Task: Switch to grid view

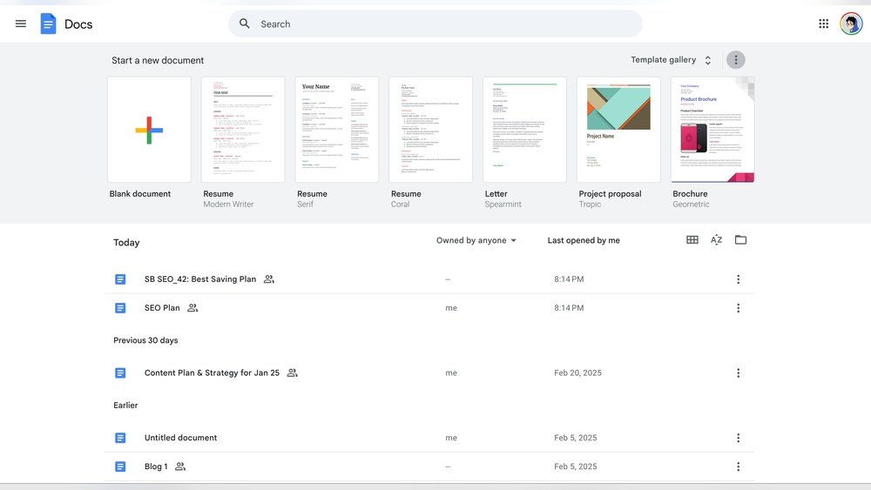Action: (x=692, y=239)
